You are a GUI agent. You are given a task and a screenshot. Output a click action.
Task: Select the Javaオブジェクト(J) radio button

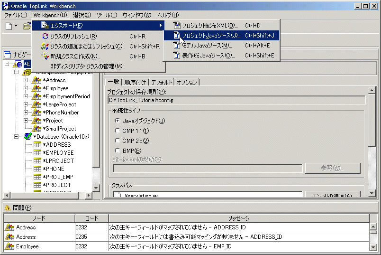click(x=118, y=121)
